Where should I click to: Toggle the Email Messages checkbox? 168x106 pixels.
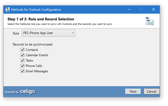pos(22,71)
